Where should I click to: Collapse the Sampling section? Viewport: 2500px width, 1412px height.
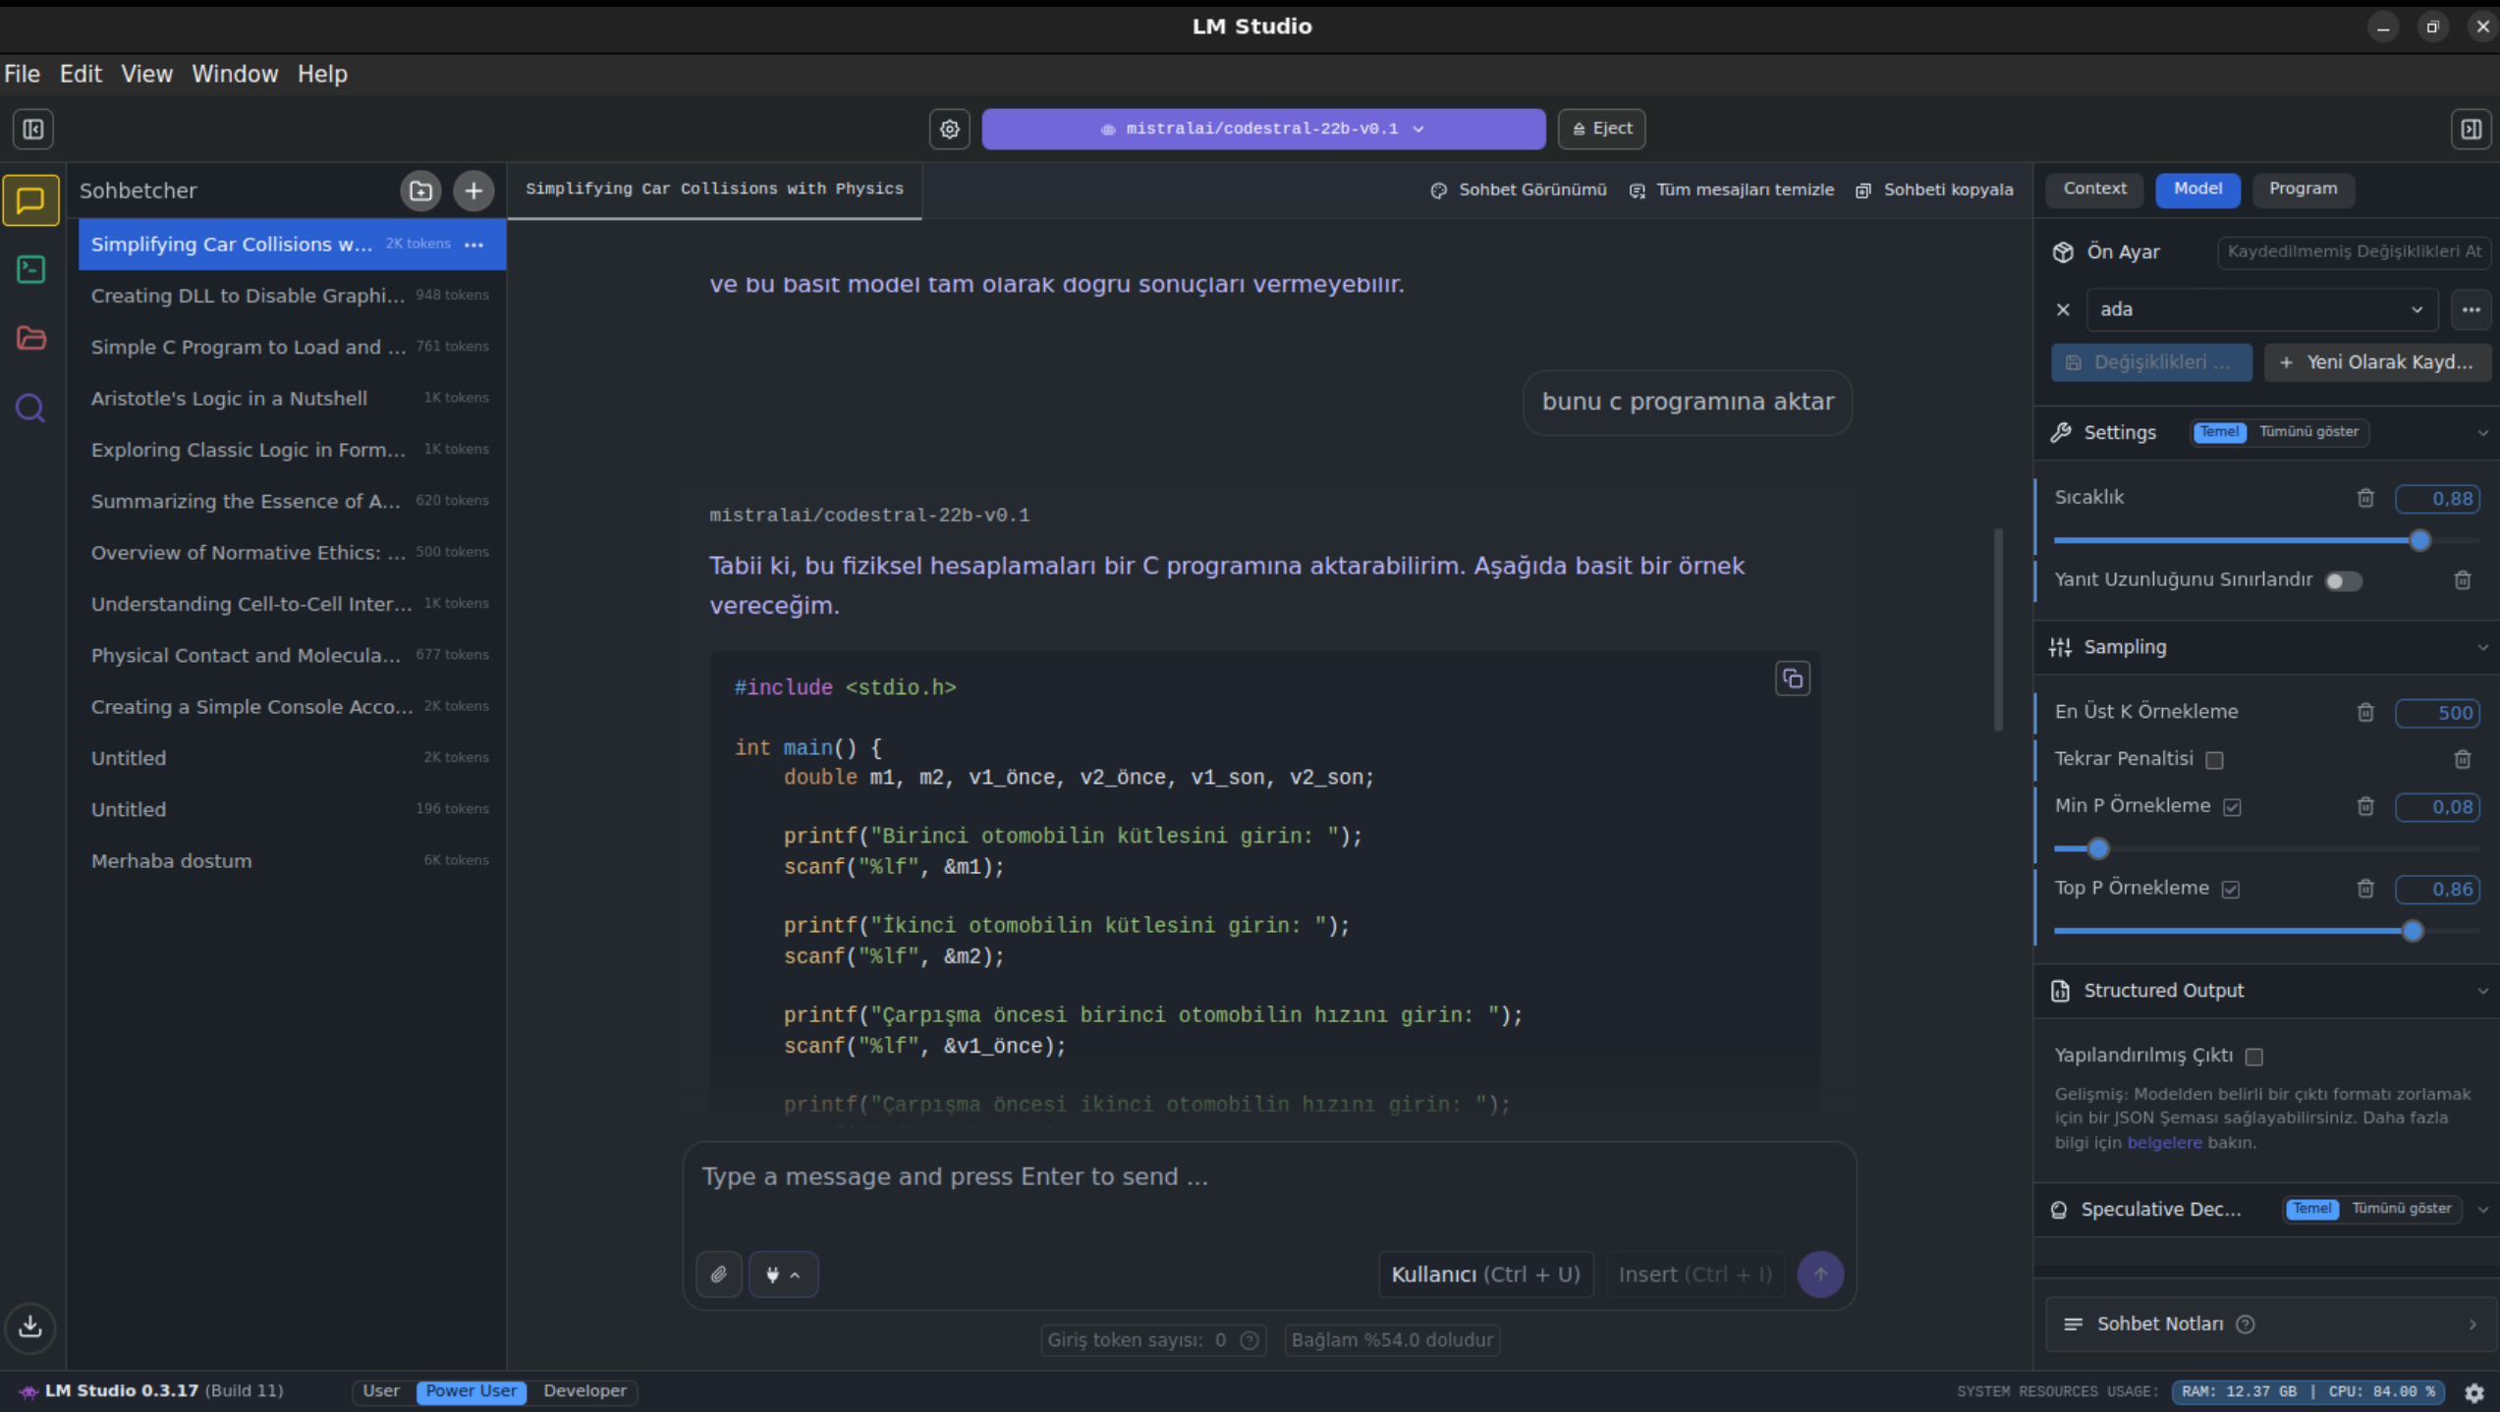click(x=2482, y=647)
